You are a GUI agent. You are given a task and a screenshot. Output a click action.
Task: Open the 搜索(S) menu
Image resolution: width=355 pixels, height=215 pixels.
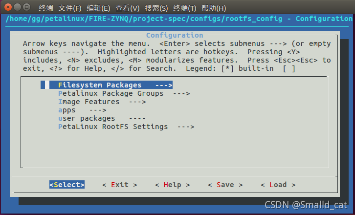pos(156,8)
